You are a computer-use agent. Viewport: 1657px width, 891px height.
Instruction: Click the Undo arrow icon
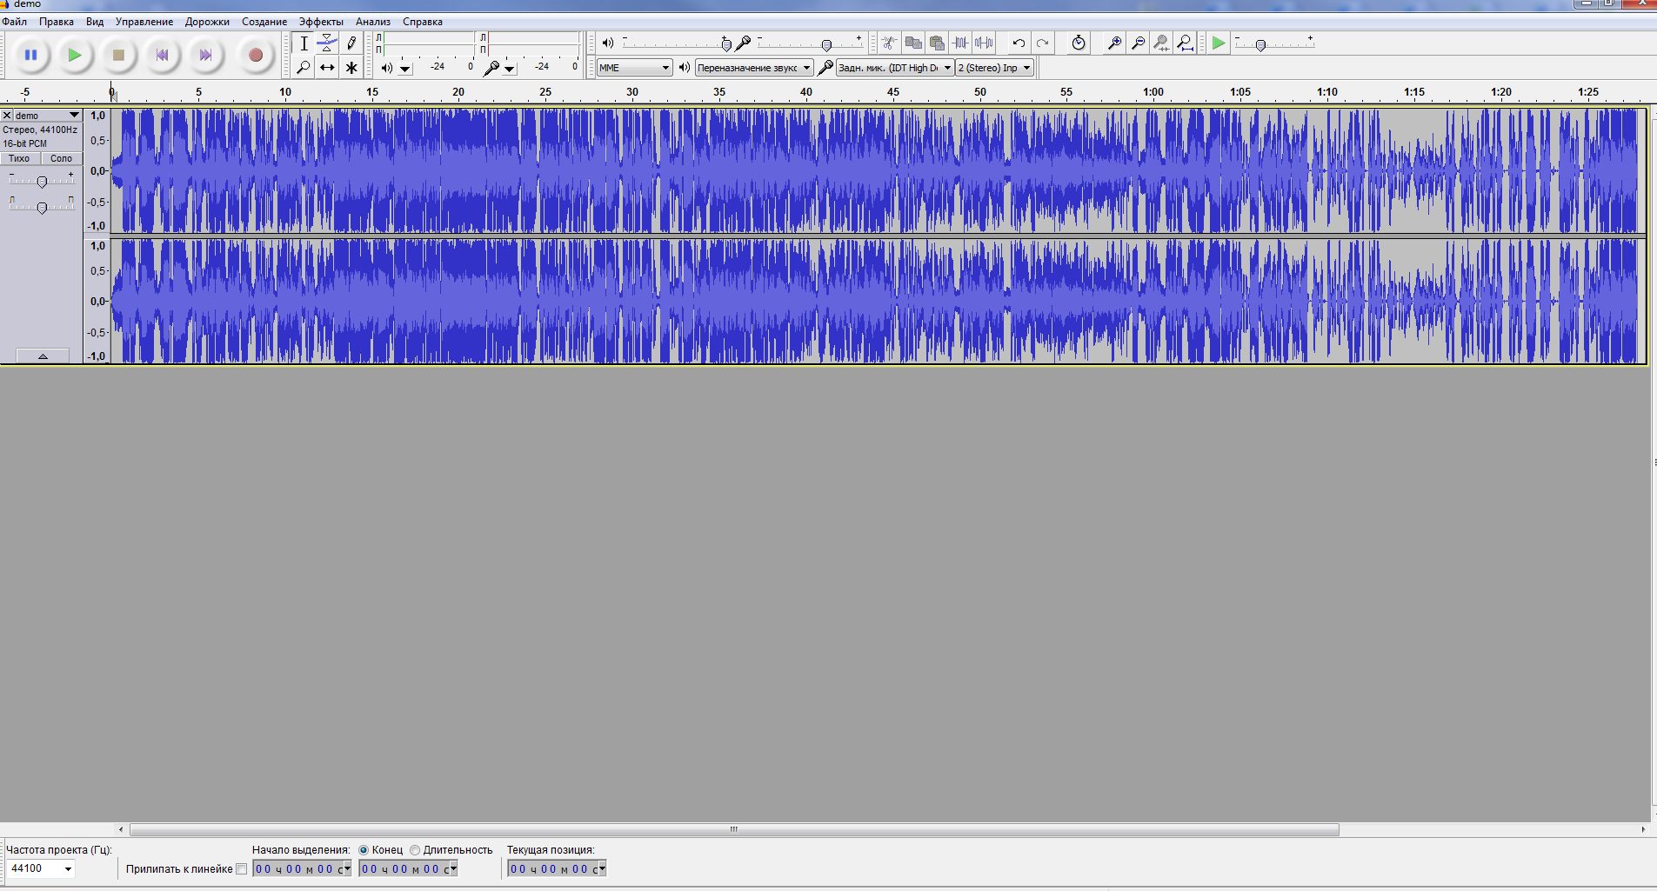[1019, 43]
